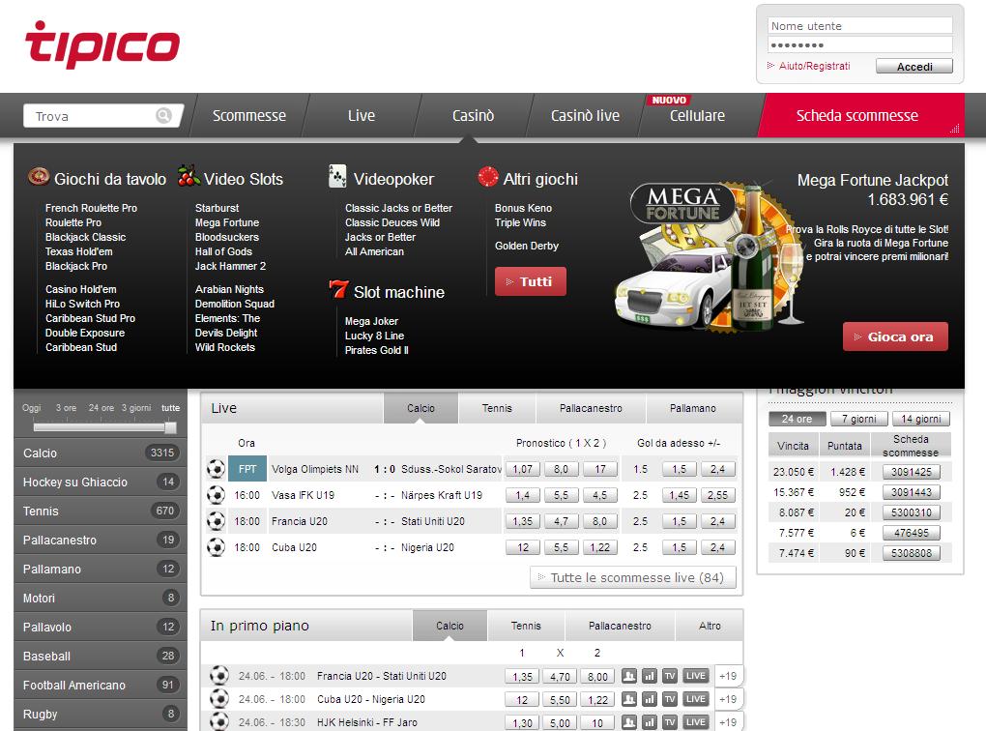Click the Gioca ora button
Image resolution: width=986 pixels, height=731 pixels.
(895, 336)
